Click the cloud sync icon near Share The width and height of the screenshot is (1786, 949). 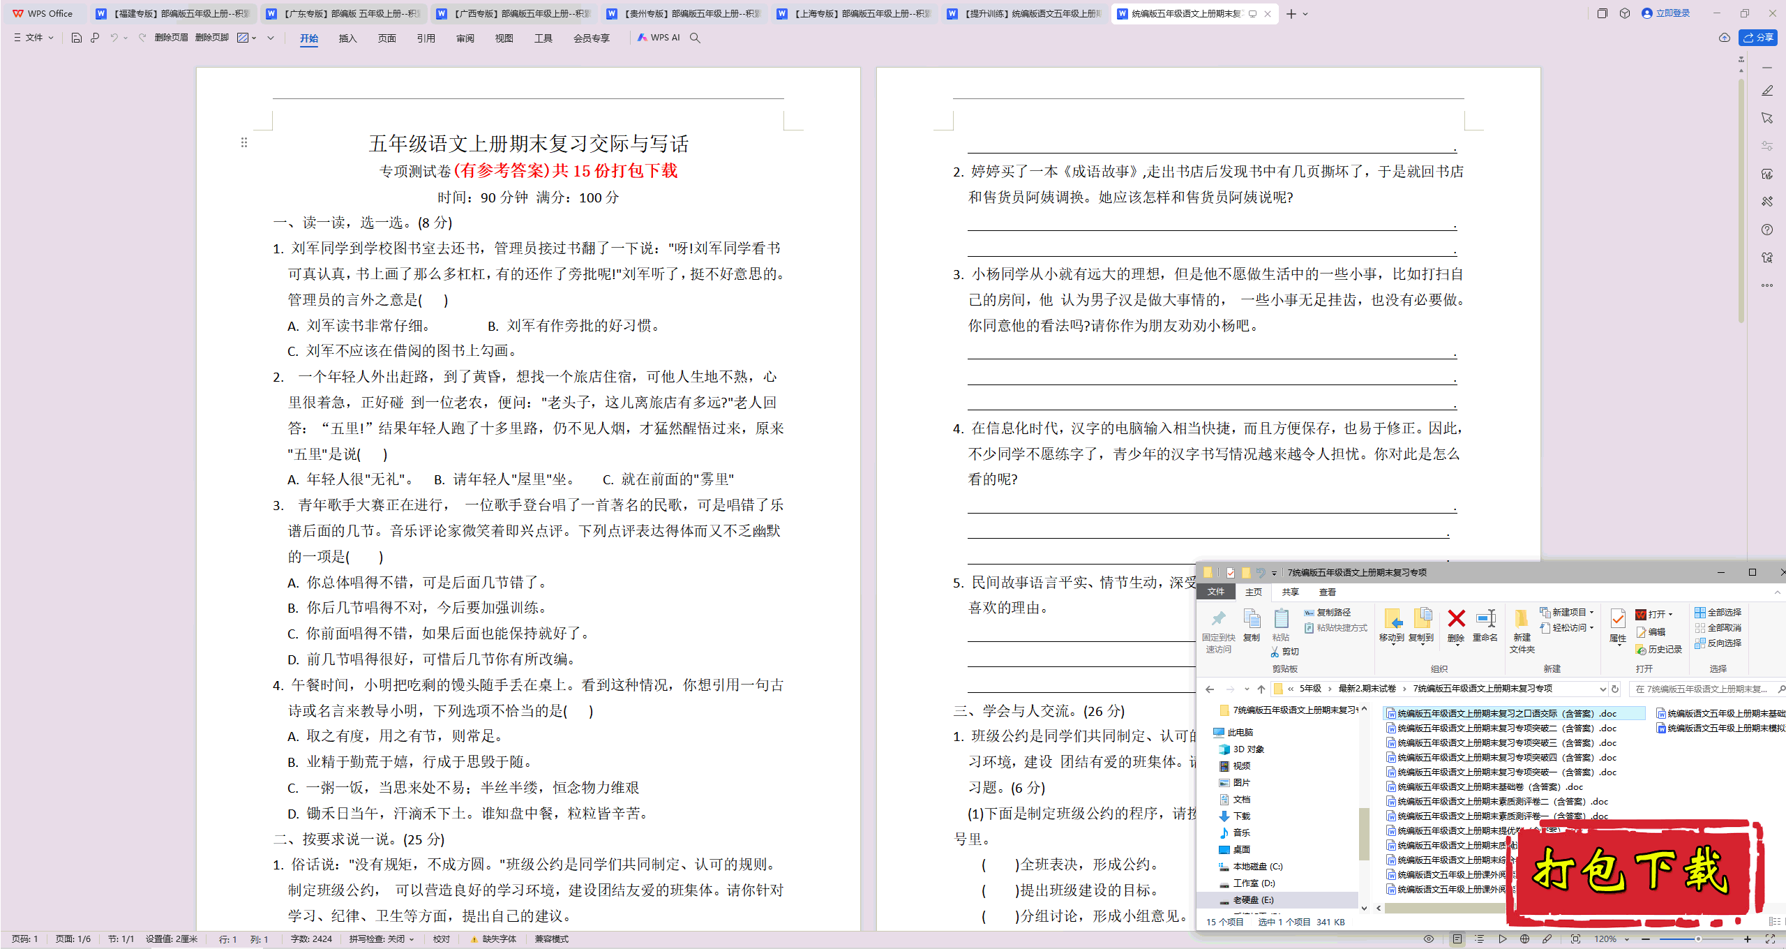tap(1724, 38)
